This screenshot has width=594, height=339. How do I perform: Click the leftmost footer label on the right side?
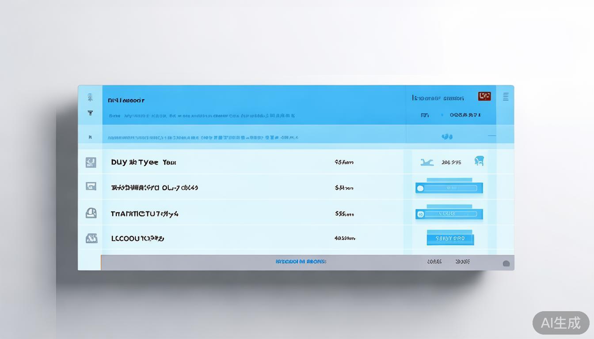pos(434,262)
